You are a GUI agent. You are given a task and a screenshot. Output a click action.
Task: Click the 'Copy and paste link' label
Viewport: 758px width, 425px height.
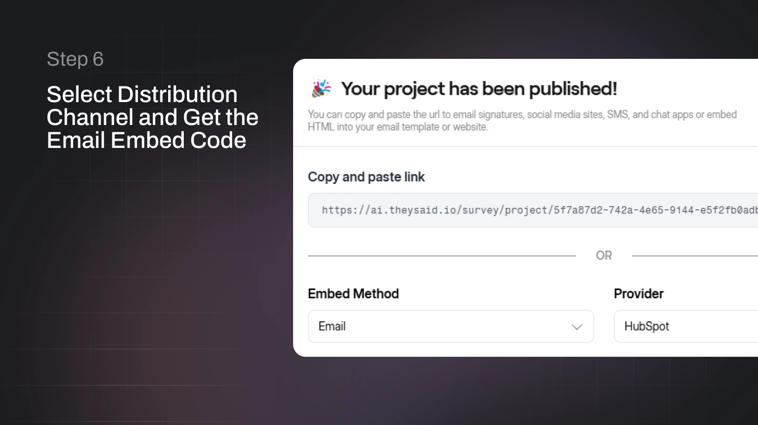tap(366, 177)
